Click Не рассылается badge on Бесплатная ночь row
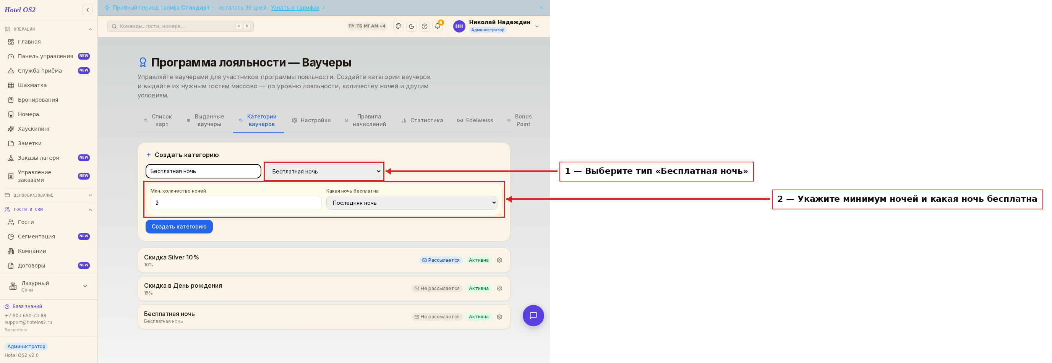The image size is (1052, 363). pyautogui.click(x=437, y=317)
